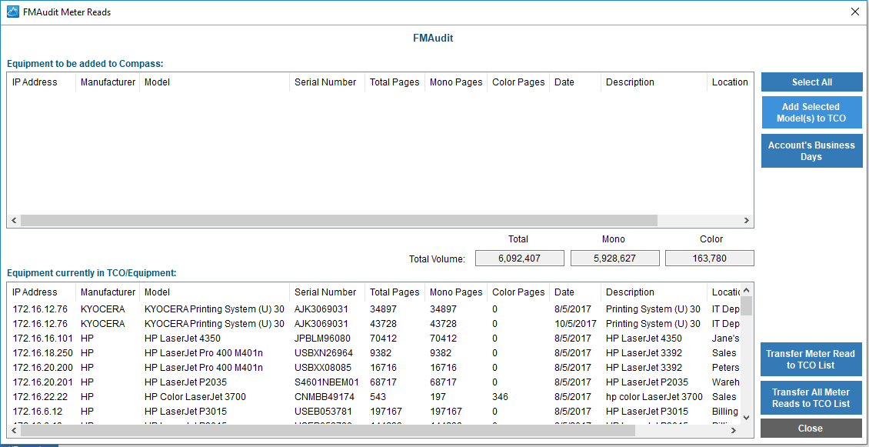Click left arrow of the upper table's scrollbar
Image resolution: width=869 pixels, height=447 pixels.
(x=14, y=220)
